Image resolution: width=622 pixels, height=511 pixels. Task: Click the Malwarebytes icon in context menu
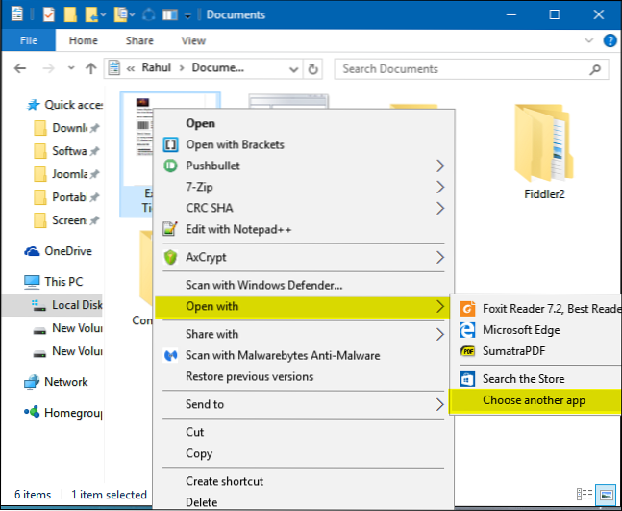click(170, 356)
